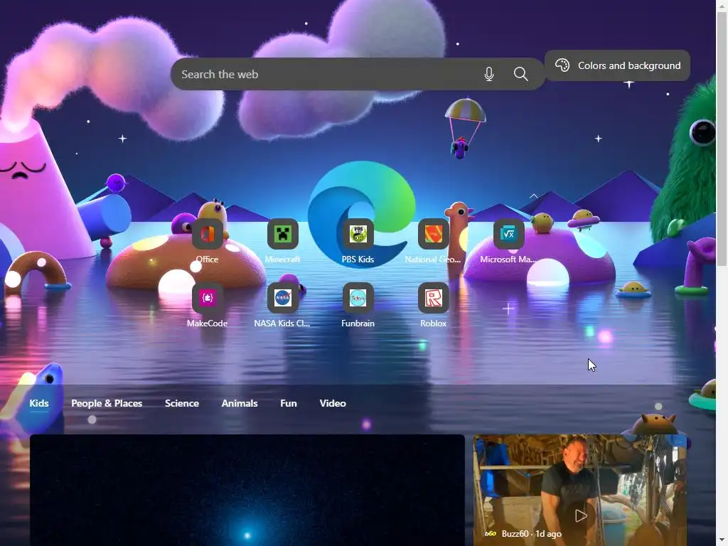Click the magnifier search icon
The height and width of the screenshot is (546, 728).
click(x=521, y=74)
